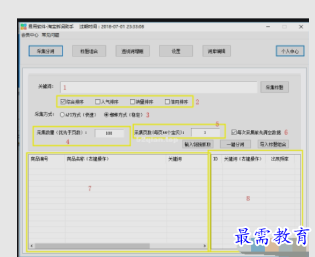
Task: Click the left arrow of horizontal scrollbar
Action: 32,246
